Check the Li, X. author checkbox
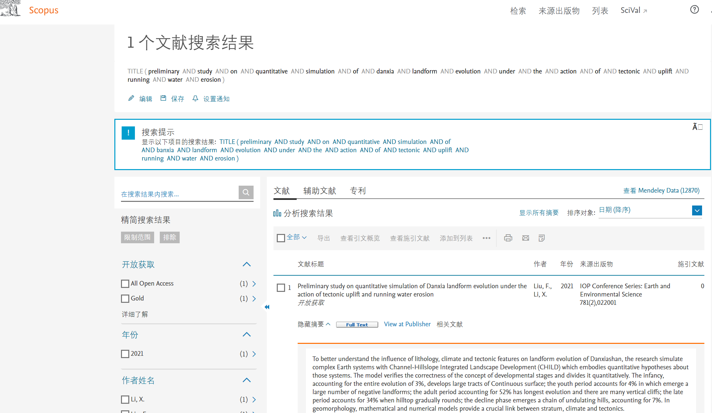Screen dimensions: 712x413 (125, 399)
